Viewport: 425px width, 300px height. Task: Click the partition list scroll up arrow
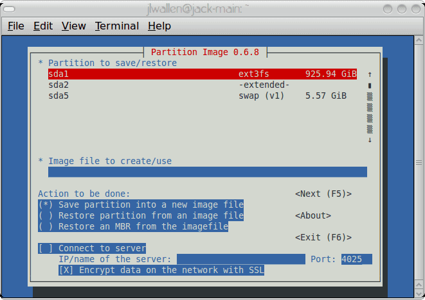coord(370,74)
